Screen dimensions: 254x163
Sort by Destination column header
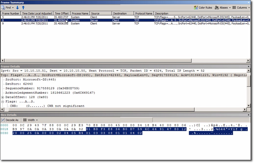point(123,13)
